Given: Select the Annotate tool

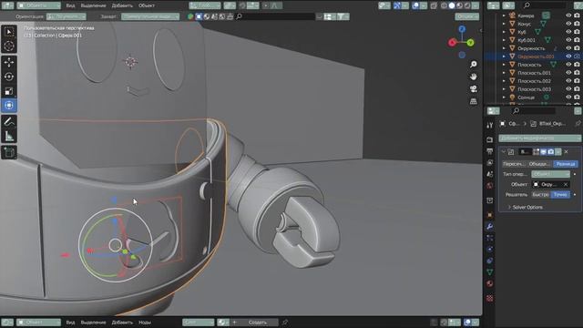Looking at the screenshot, I should click(x=9, y=121).
